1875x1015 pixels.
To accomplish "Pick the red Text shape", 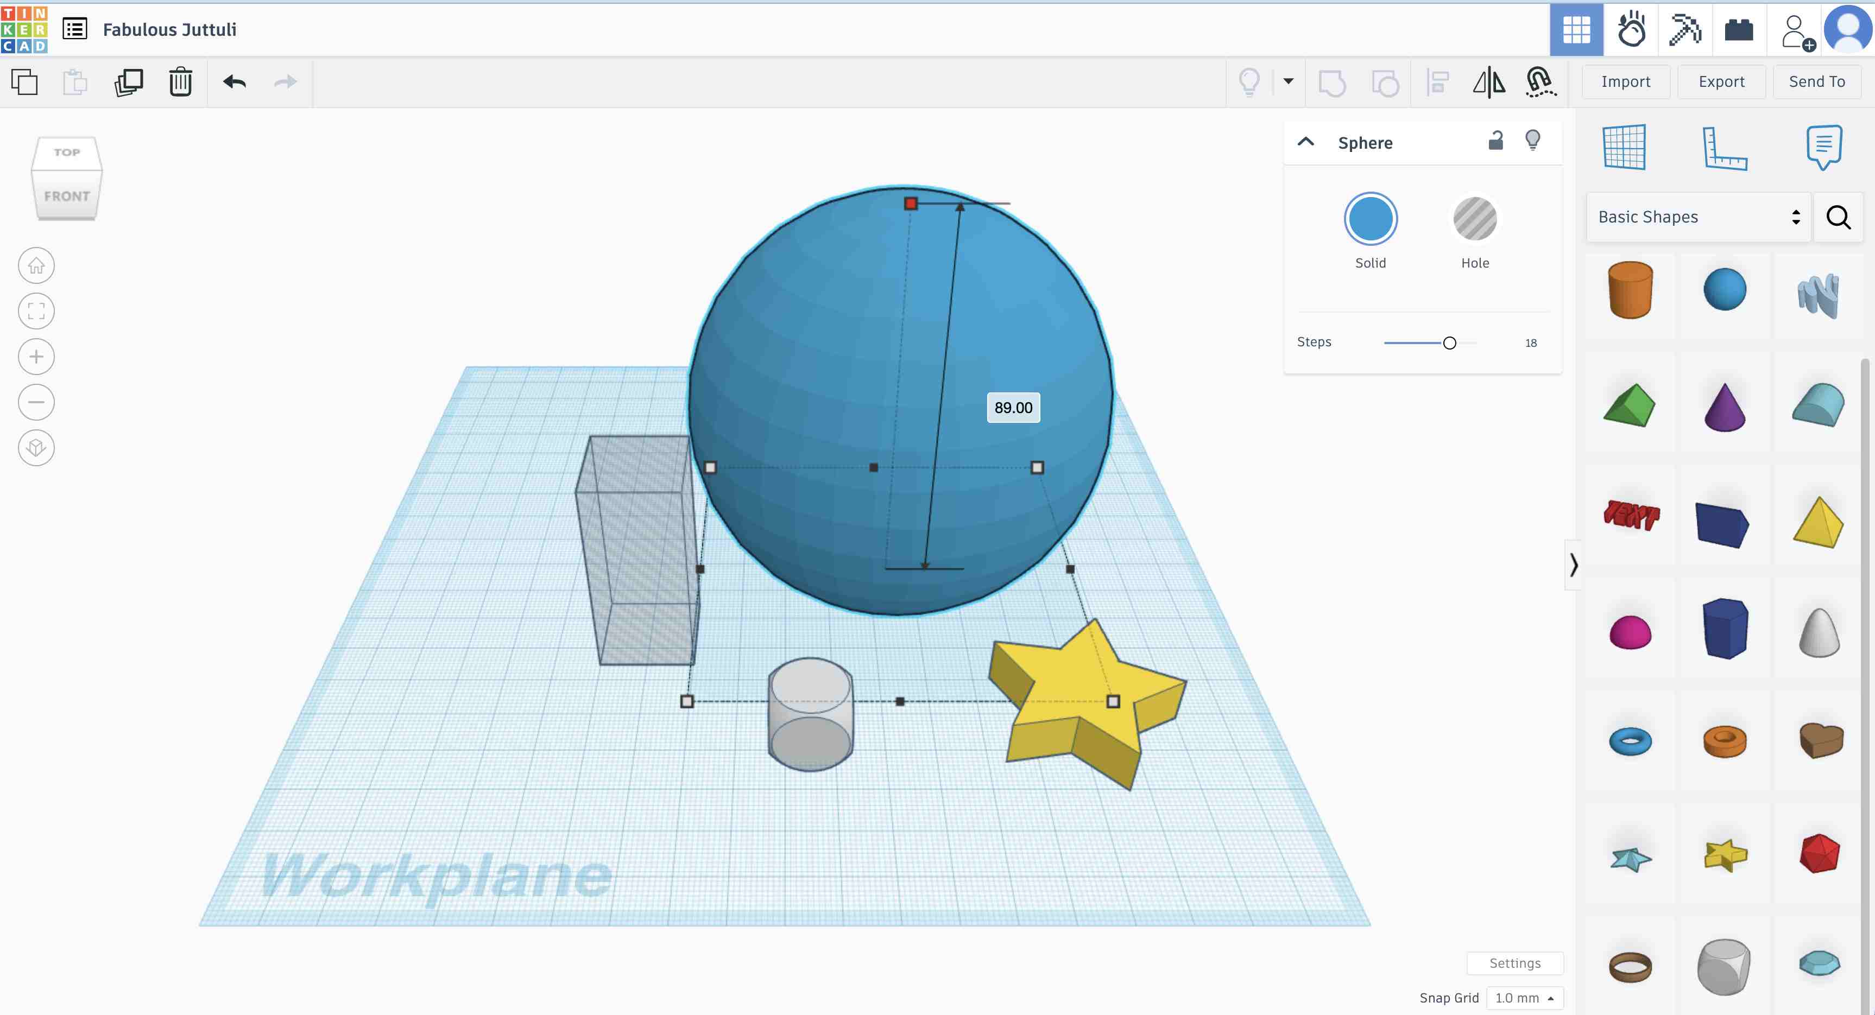I will pyautogui.click(x=1631, y=515).
